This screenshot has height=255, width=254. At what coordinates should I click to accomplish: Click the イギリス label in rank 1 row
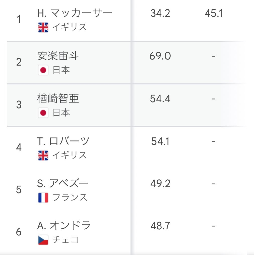[x=70, y=27]
